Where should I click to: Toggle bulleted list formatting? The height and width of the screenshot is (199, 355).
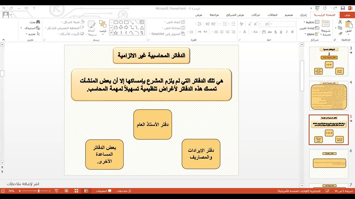click(x=234, y=24)
